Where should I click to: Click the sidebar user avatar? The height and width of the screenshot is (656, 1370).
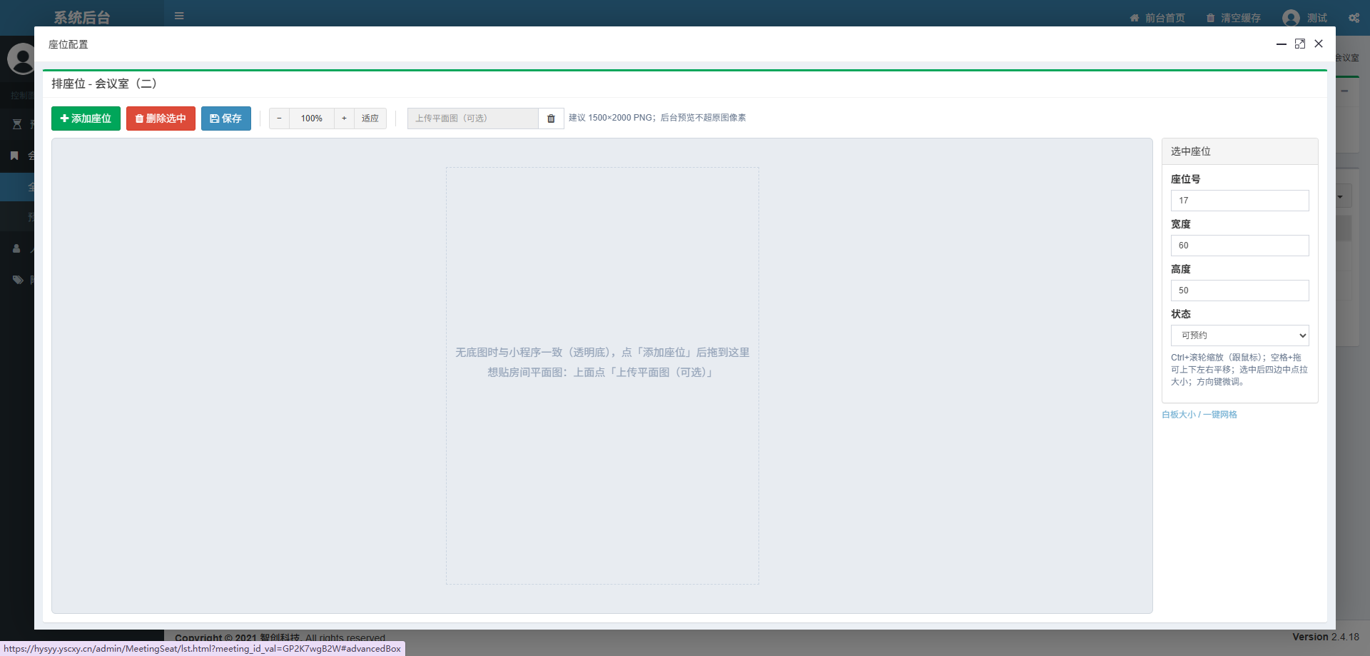pyautogui.click(x=21, y=59)
